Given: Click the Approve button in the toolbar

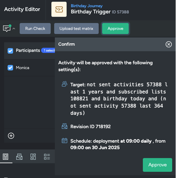Looking at the screenshot, I should [115, 29].
